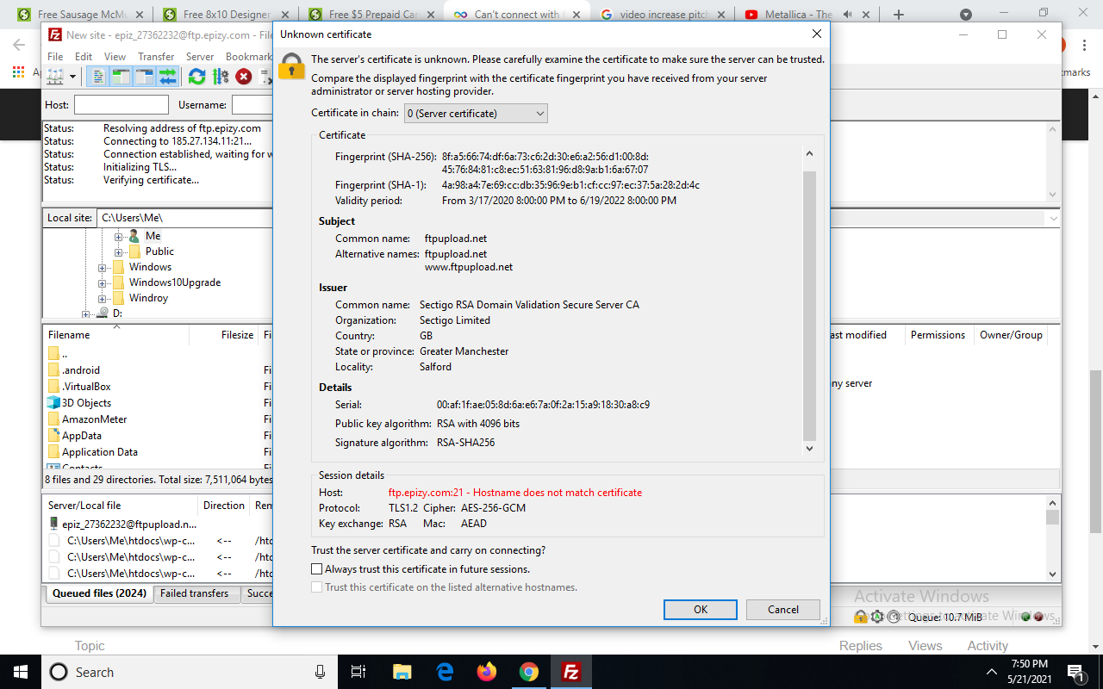
Task: Enable 'Always trust this certificate in future sessions'
Action: [317, 569]
